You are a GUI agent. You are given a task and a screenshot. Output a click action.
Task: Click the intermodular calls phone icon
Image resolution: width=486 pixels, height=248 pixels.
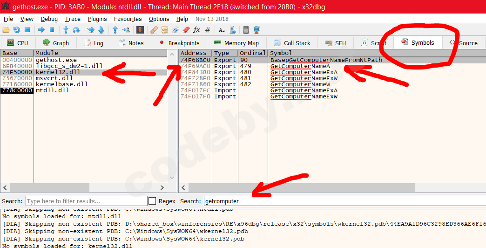tap(232, 30)
